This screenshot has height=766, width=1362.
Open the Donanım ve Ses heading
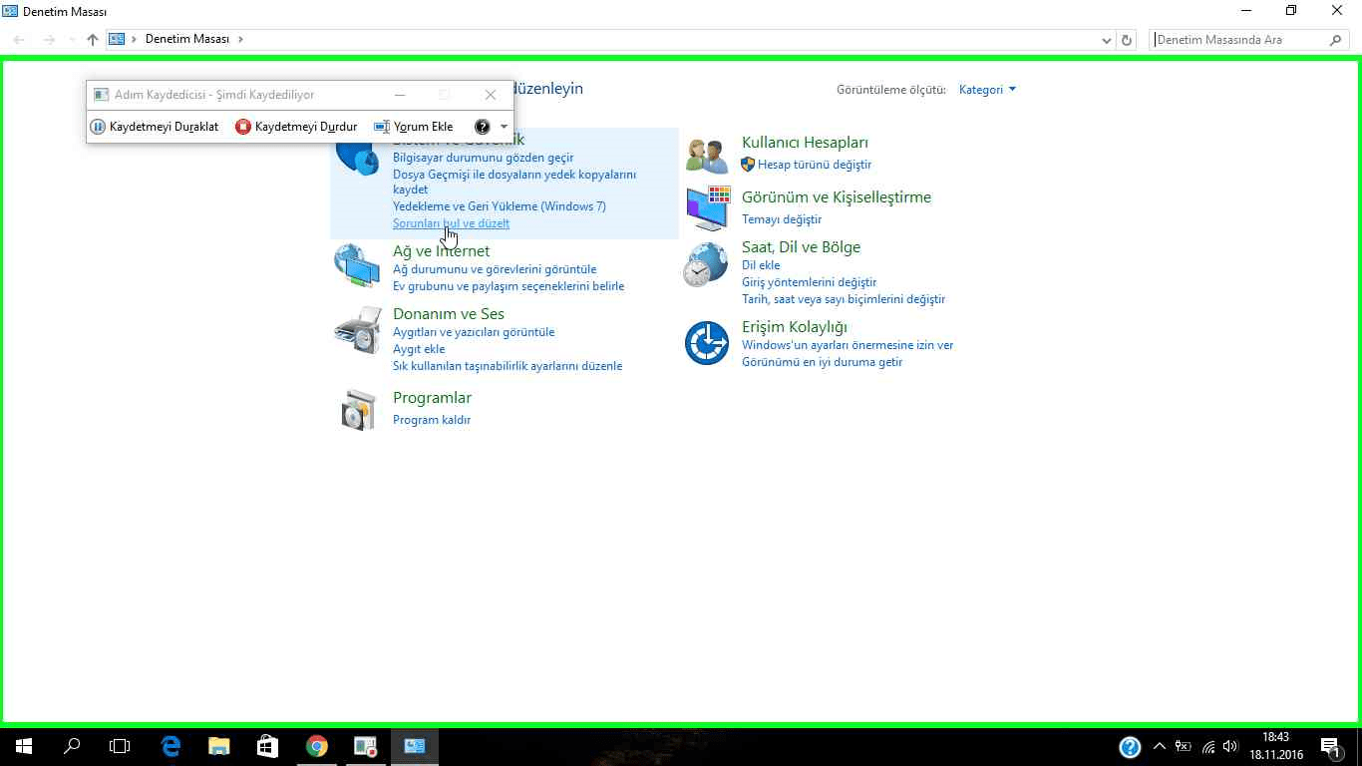(x=449, y=314)
